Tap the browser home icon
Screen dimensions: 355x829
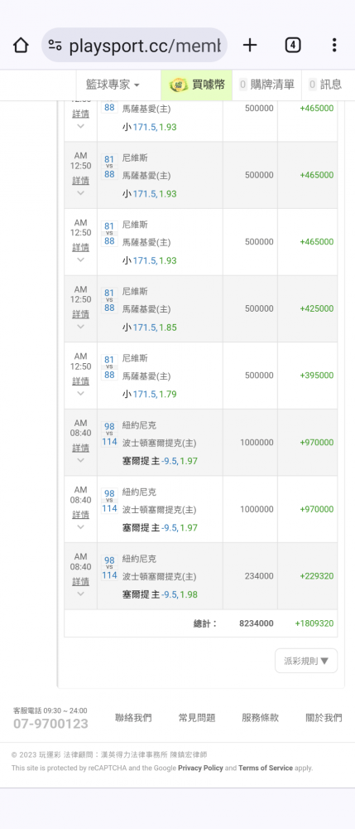point(21,46)
